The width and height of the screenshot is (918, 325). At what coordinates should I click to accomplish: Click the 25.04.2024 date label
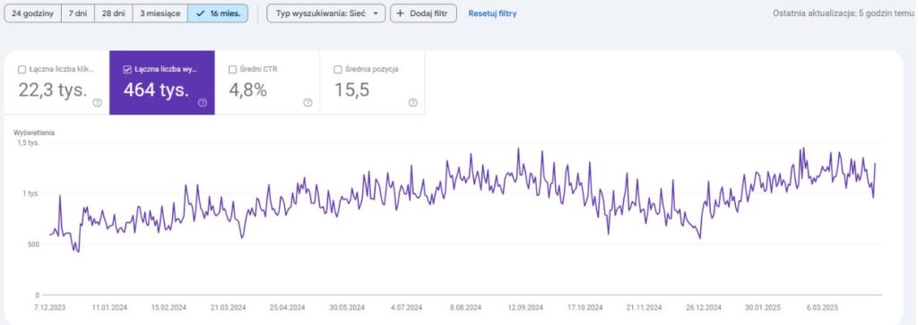click(x=288, y=307)
